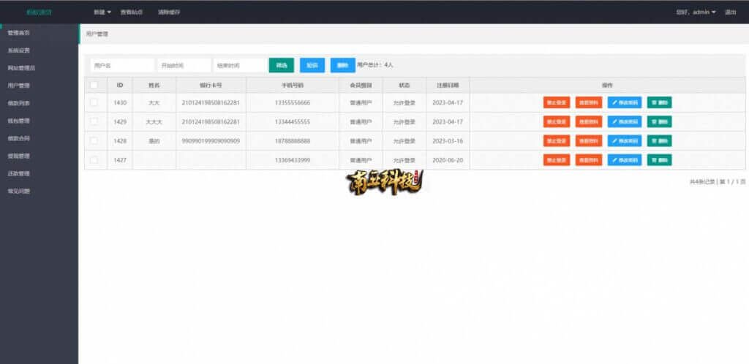Click the 退出 logout link
749x364 pixels.
tap(730, 12)
